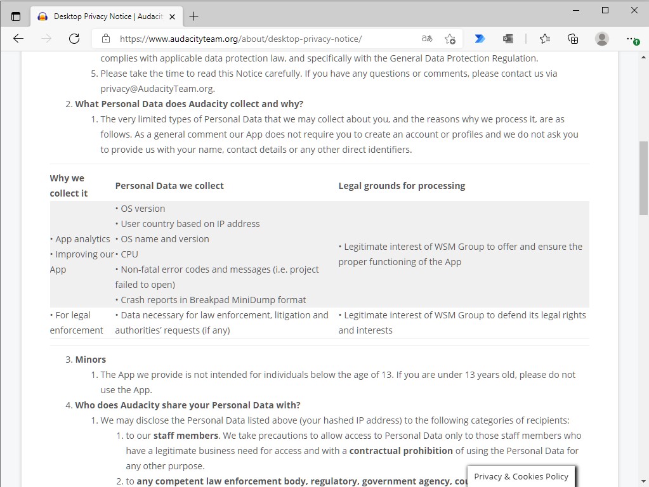Select the Desktop Privacy Notice tab
649x487 pixels.
pyautogui.click(x=107, y=16)
